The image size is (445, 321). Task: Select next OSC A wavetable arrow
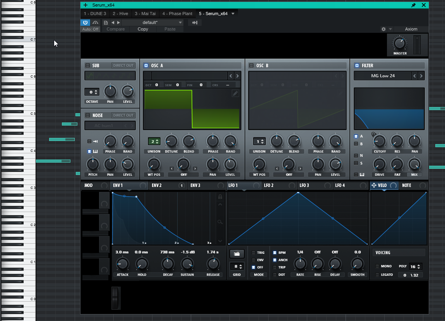tap(238, 76)
